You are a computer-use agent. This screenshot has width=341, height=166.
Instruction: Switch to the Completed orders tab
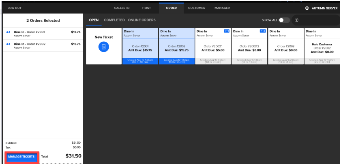pos(114,20)
